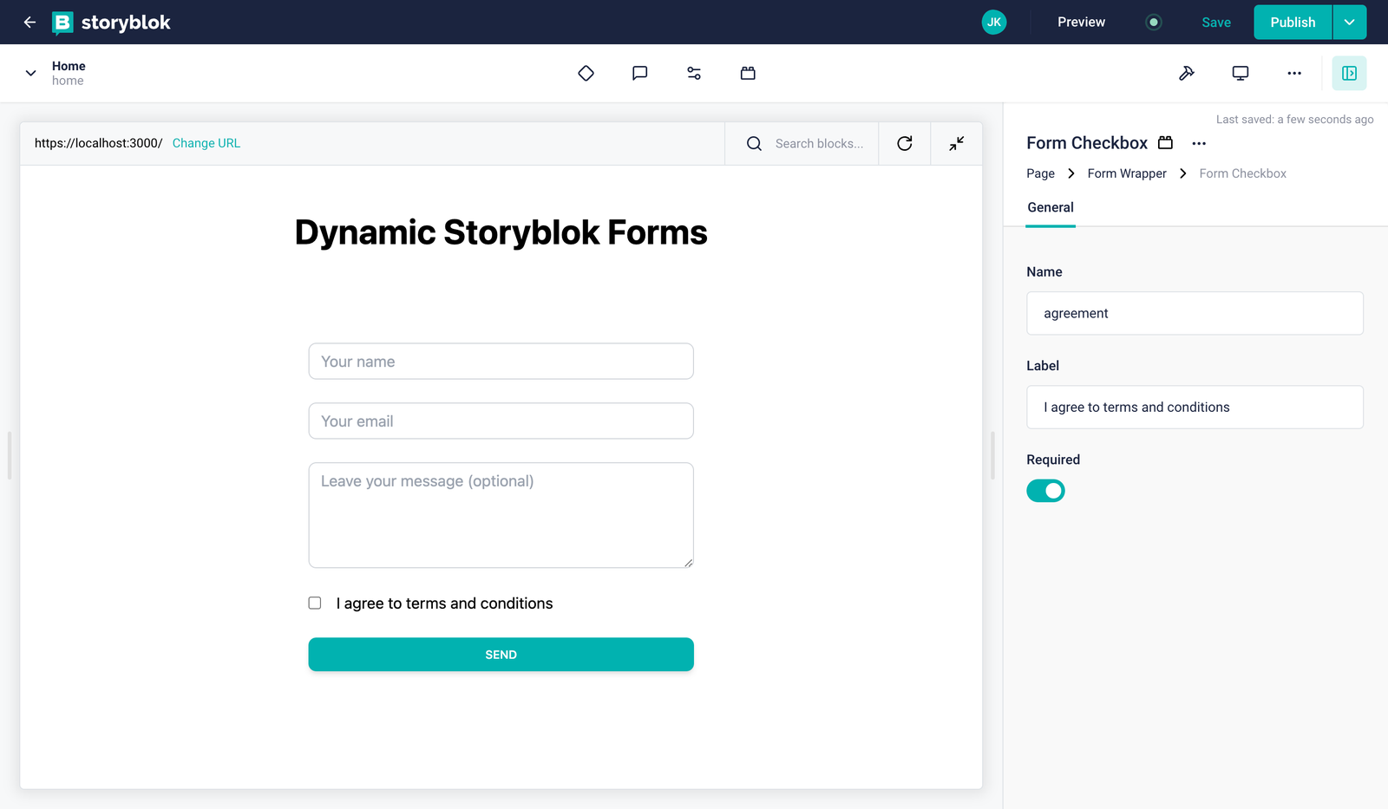The image size is (1388, 809).
Task: Go to Page in the breadcrumb
Action: (1041, 174)
